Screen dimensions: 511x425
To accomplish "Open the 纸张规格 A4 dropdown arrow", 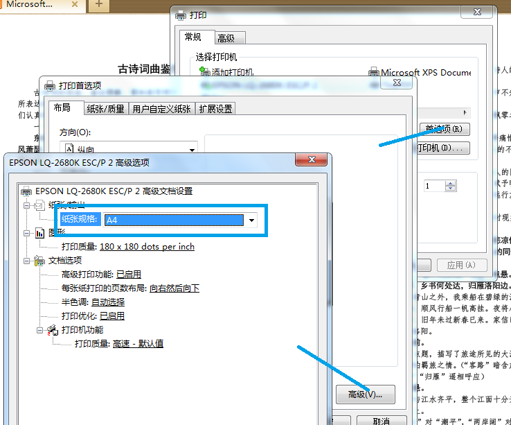I will pos(252,220).
